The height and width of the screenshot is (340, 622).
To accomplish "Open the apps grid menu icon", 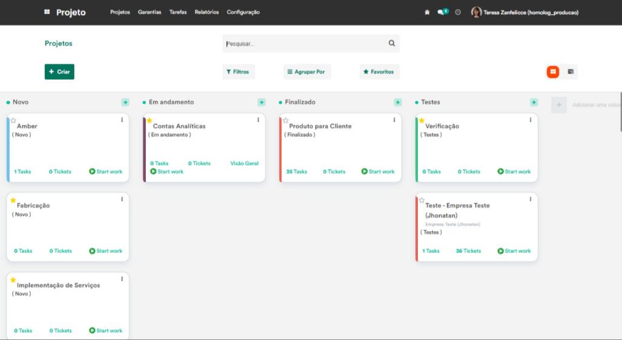I will 47,12.
